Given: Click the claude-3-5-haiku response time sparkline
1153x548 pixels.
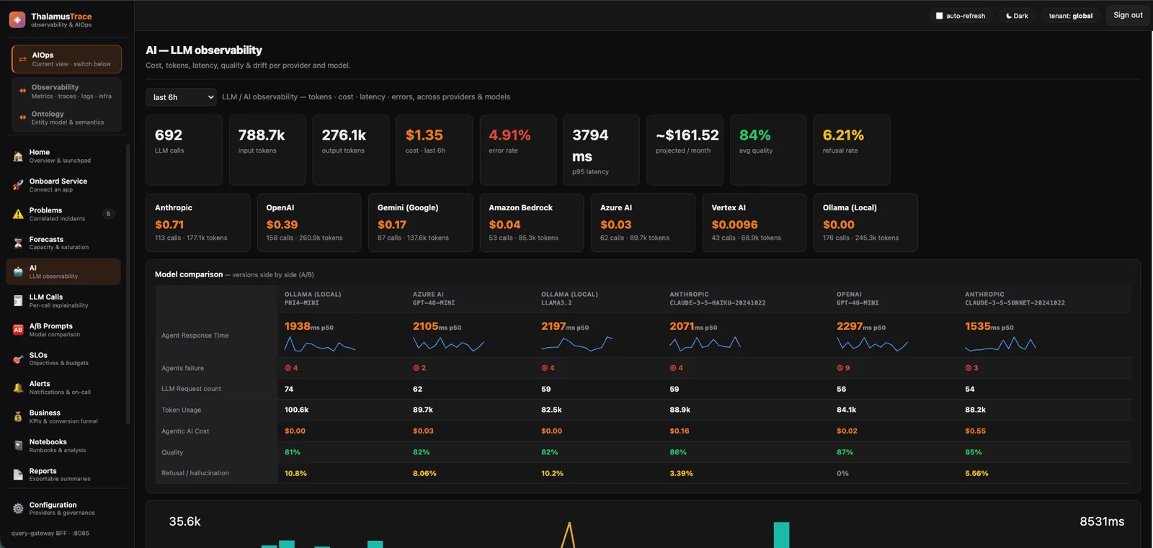Looking at the screenshot, I should click(x=705, y=344).
